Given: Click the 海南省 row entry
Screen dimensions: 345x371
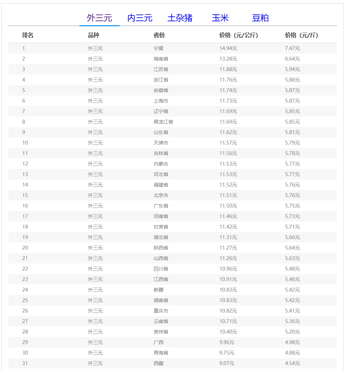Looking at the screenshot, I should point(161,59).
